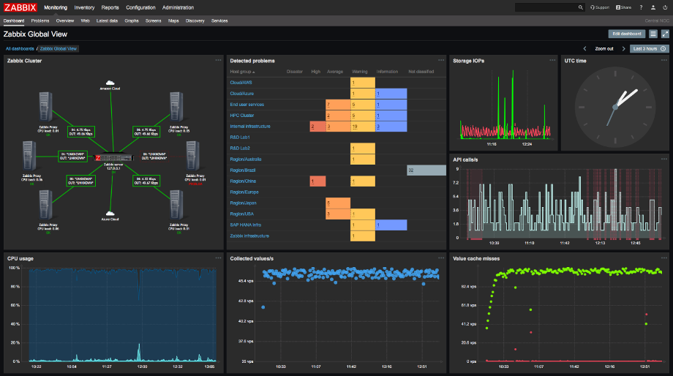Click Cloud/Azure Information problems cell
673x376 pixels.
[391, 93]
